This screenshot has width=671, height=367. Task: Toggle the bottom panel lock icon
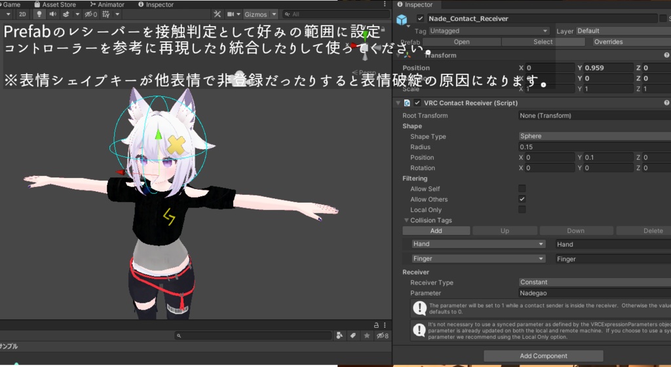click(x=376, y=325)
